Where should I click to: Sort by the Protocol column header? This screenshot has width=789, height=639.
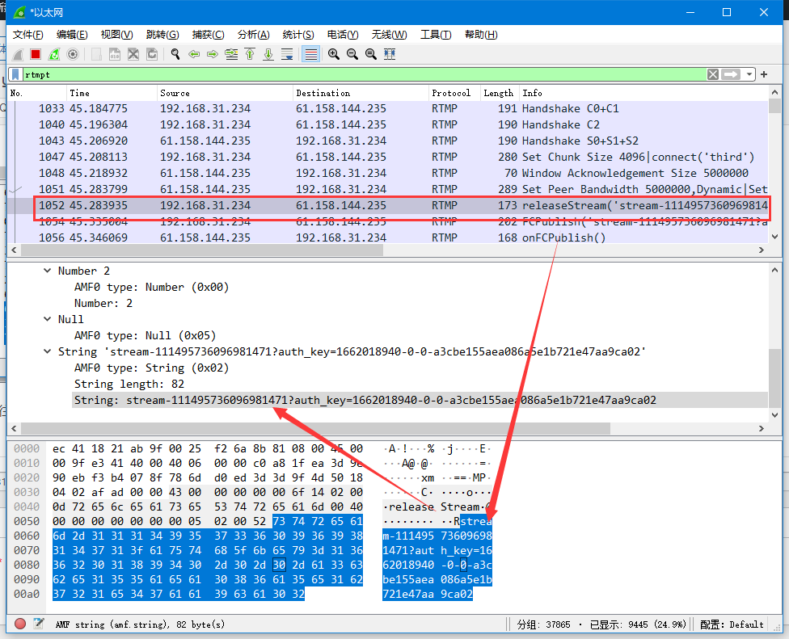tap(455, 93)
